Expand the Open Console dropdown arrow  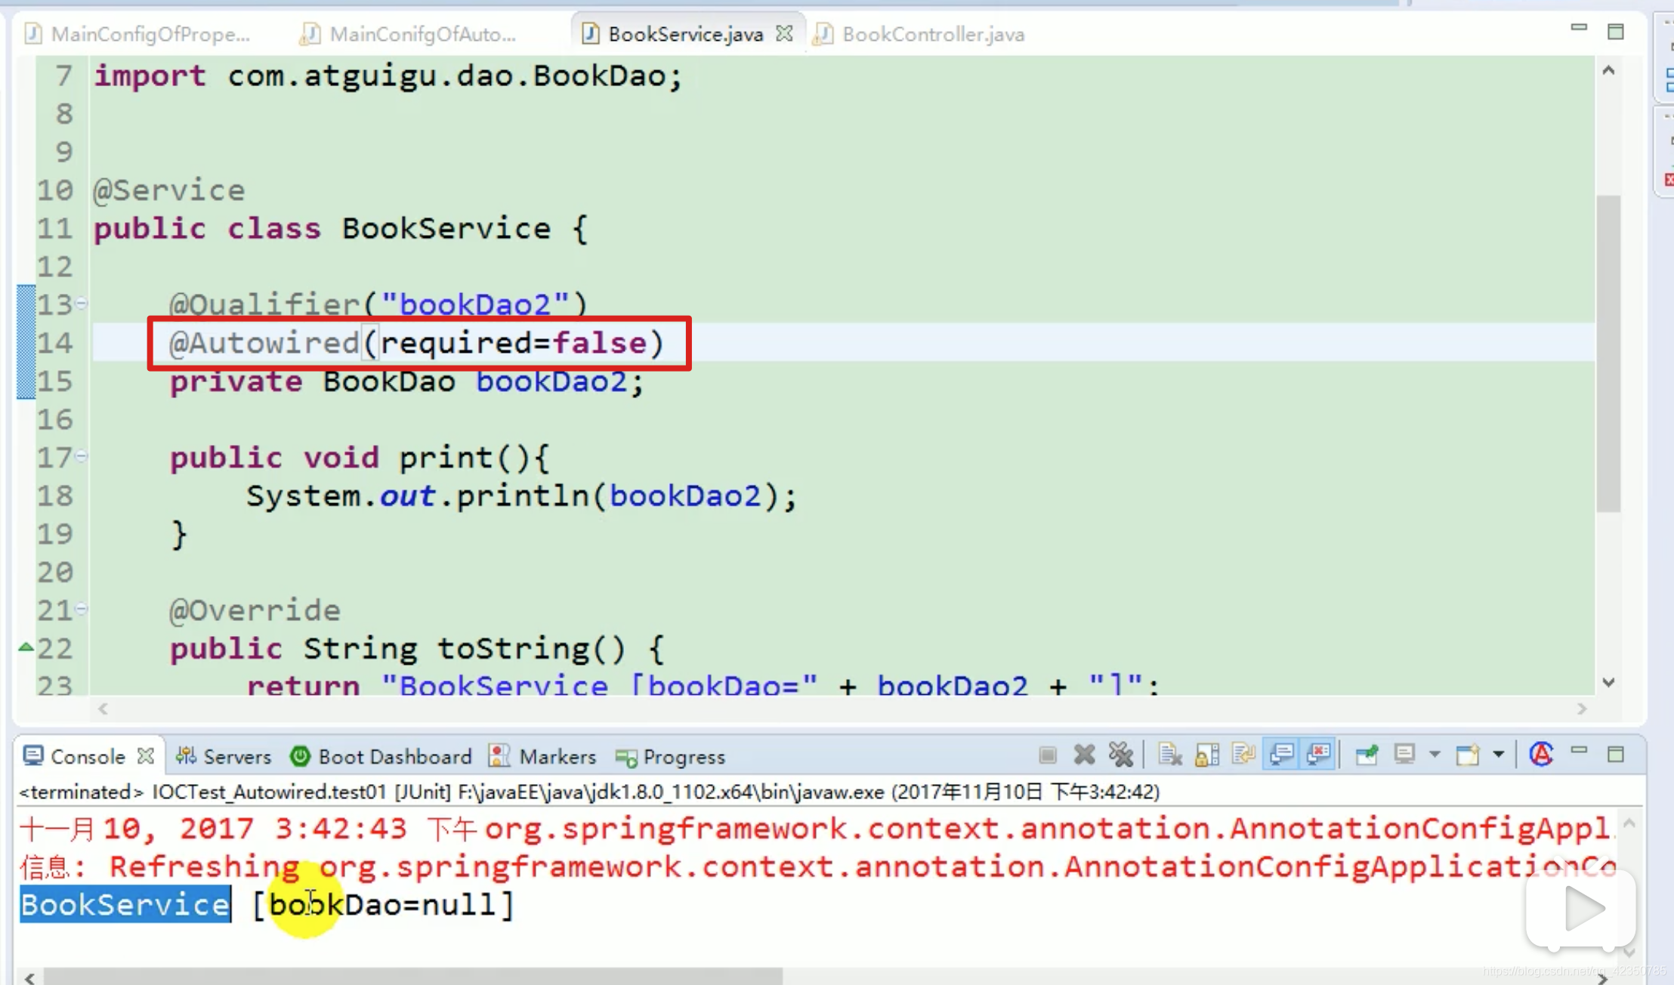pos(1499,755)
